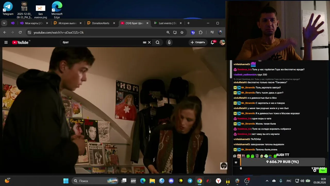Click chat message 'Пять тысяч дашь в долг?'

(x=269, y=93)
